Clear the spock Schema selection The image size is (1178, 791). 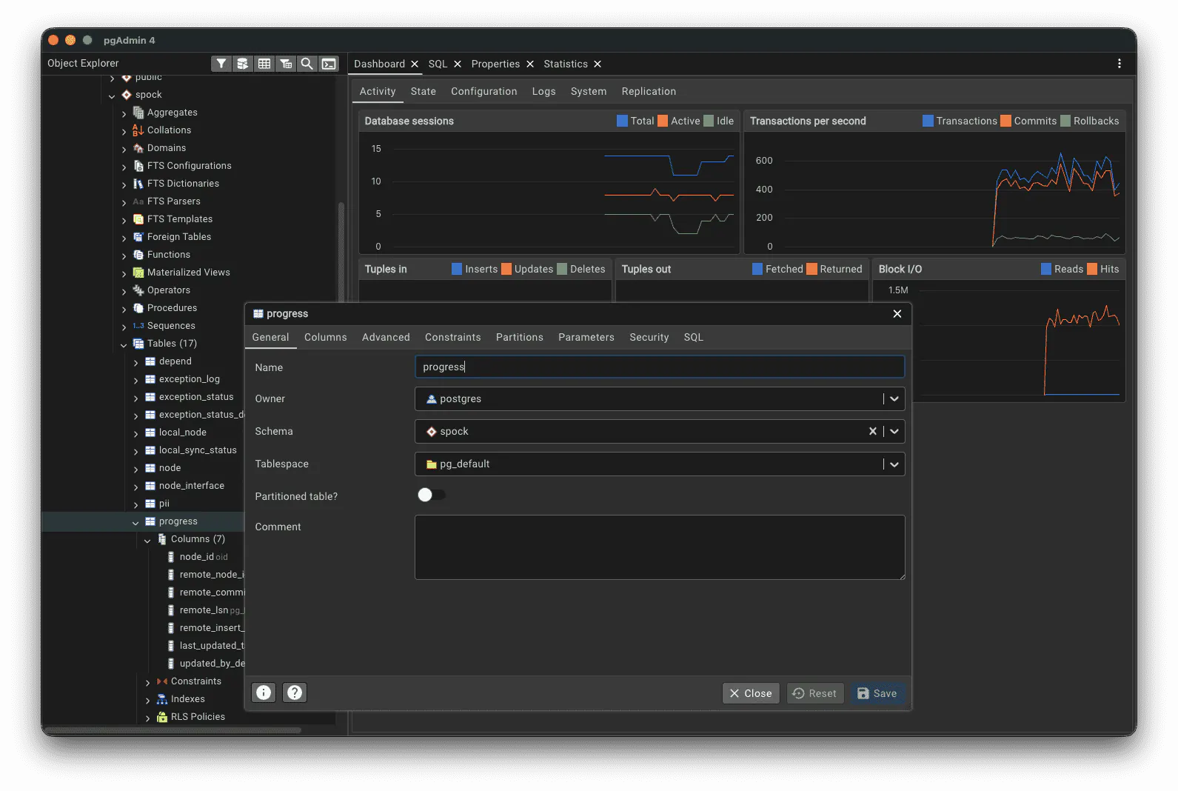tap(872, 431)
